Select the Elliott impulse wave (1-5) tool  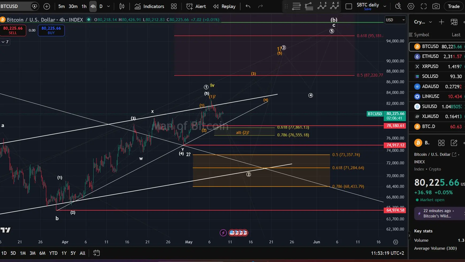click(x=322, y=6)
